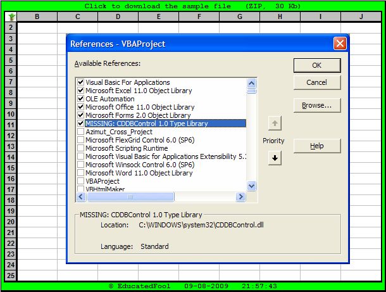The height and width of the screenshot is (292, 386).
Task: Click the up arrow of references list scrollbar
Action: pyautogui.click(x=251, y=83)
